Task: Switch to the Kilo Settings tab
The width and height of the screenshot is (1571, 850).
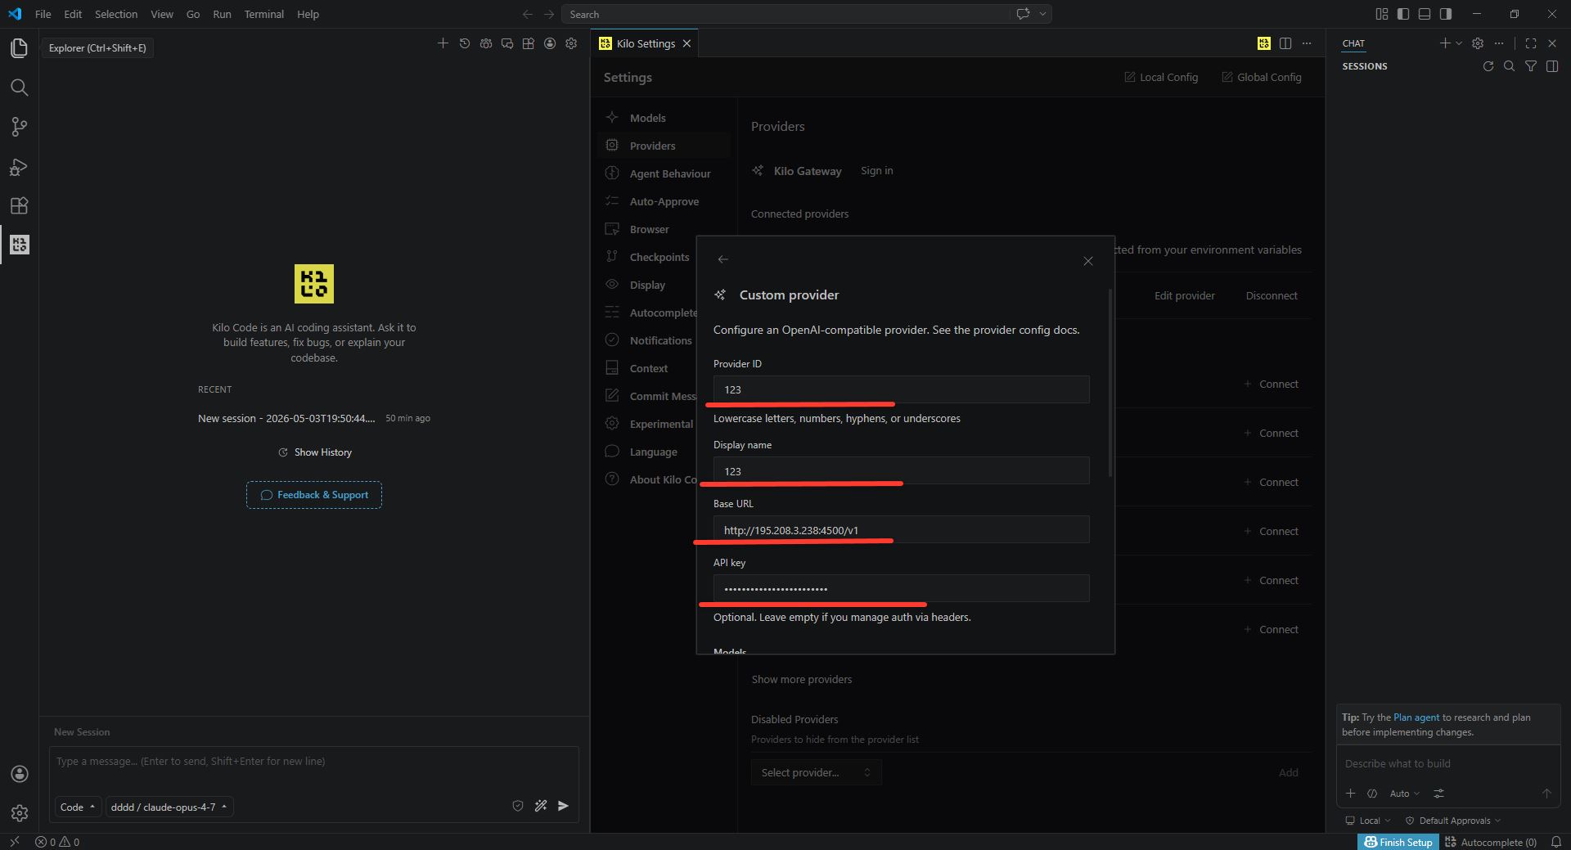Action: pos(646,43)
